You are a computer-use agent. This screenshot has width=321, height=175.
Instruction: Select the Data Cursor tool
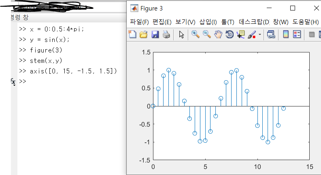click(x=241, y=34)
